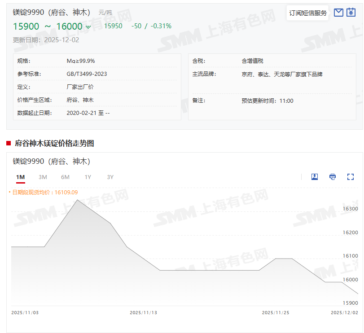Click the unit label 元/吨
The width and height of the screenshot is (364, 333).
coord(105,13)
